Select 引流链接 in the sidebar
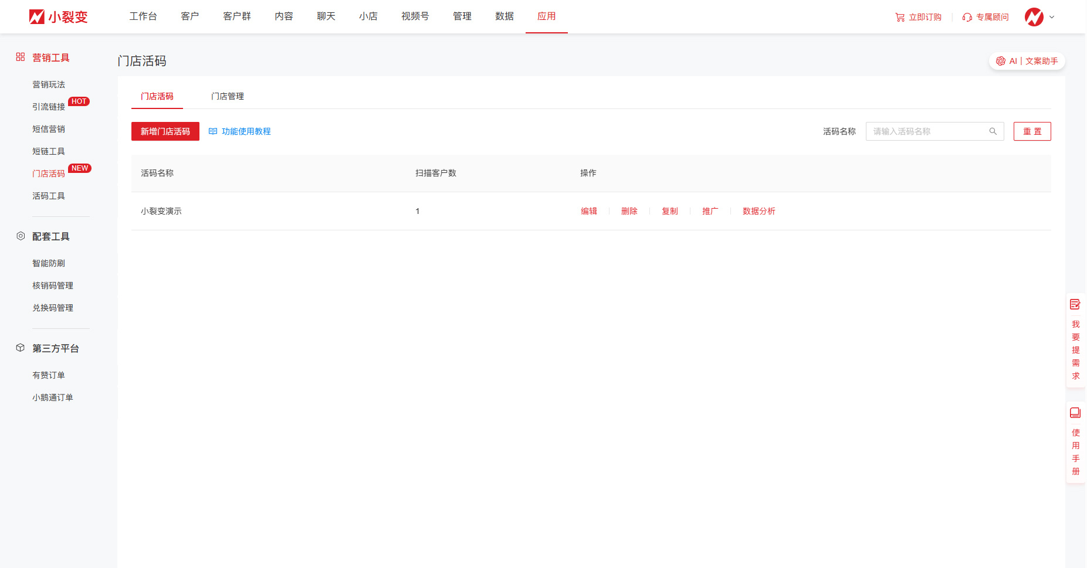This screenshot has height=568, width=1087. coord(49,107)
